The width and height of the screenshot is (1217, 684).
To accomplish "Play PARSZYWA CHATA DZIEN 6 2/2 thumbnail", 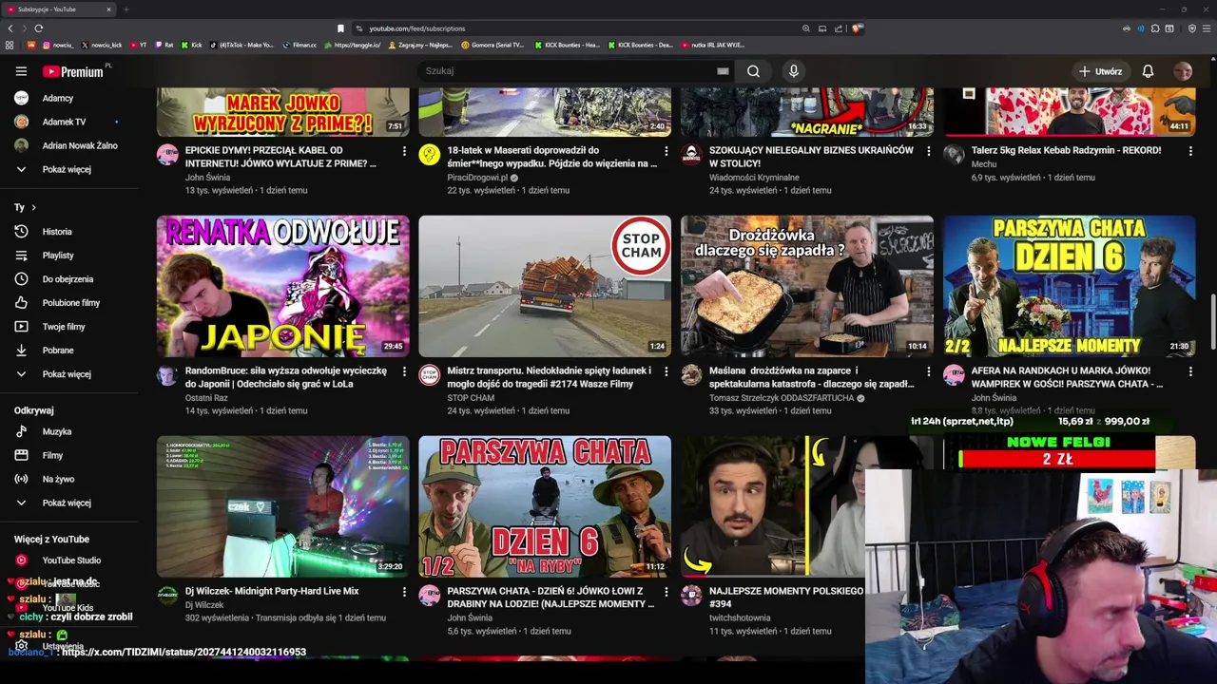I will click(1070, 286).
